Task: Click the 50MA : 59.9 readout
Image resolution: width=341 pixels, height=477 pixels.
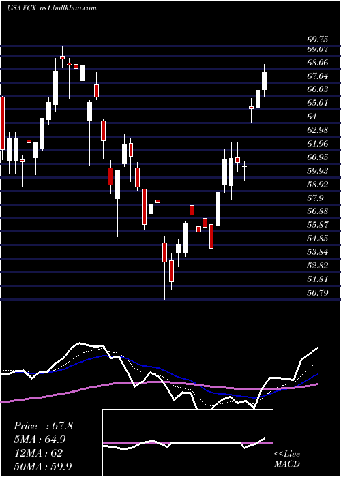Action: click(x=42, y=466)
